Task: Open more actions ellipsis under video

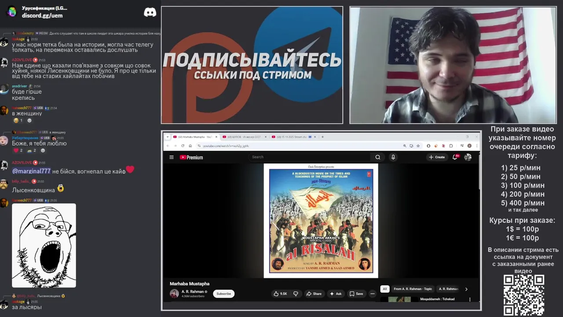Action: click(373, 294)
